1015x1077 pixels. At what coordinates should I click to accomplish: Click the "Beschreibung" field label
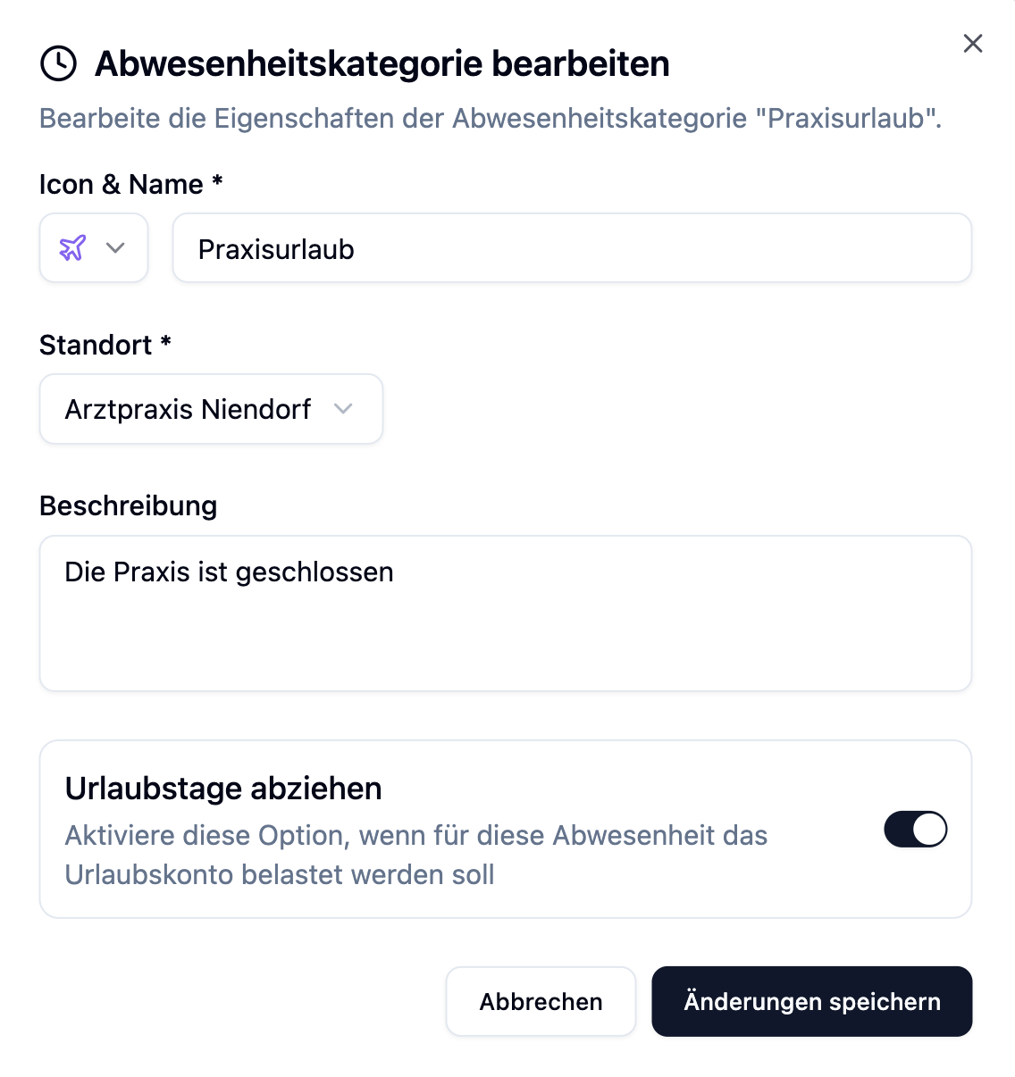129,505
